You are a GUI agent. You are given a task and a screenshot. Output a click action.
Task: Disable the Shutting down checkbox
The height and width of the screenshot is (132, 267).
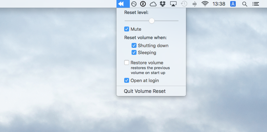(134, 45)
